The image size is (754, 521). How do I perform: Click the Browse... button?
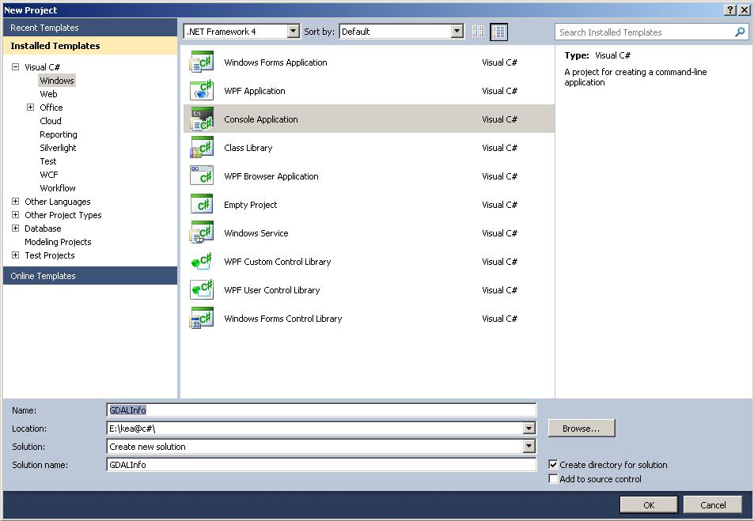pyautogui.click(x=582, y=429)
